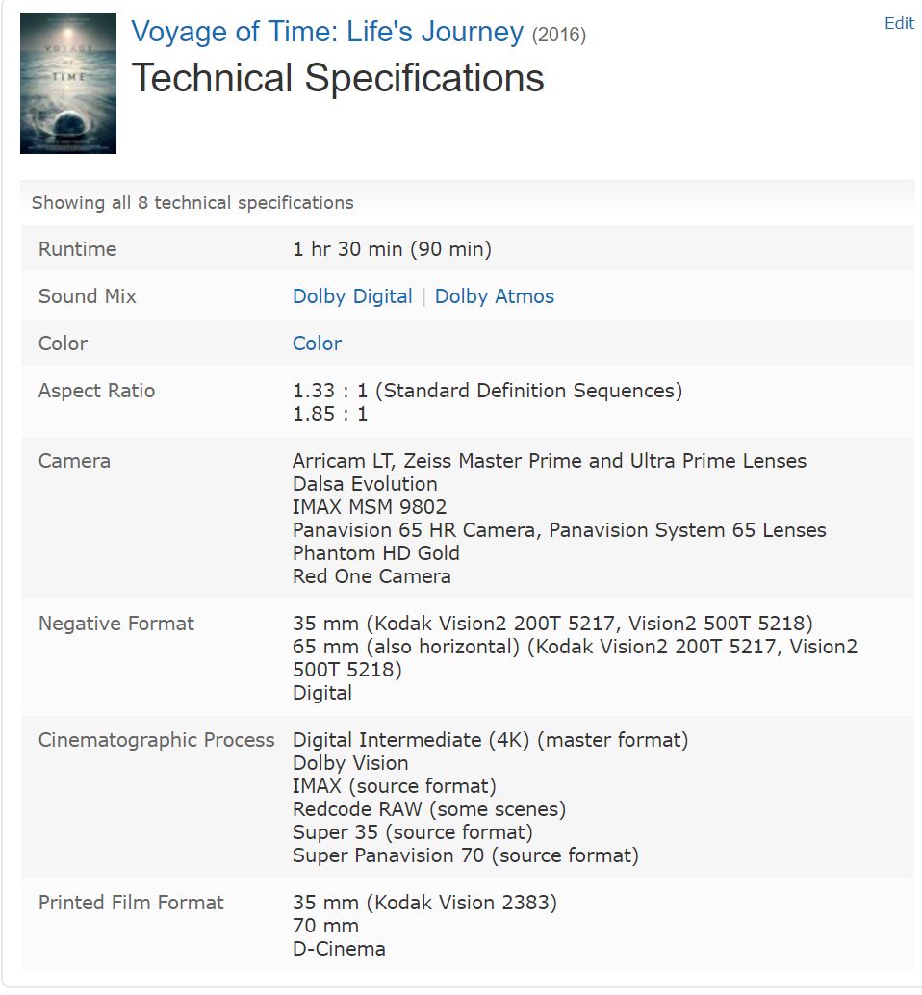922x995 pixels.
Task: Click the Dolby Vision process entry
Action: 350,763
